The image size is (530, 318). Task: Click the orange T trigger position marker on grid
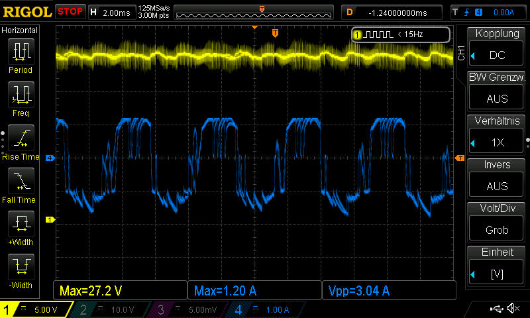click(x=275, y=33)
